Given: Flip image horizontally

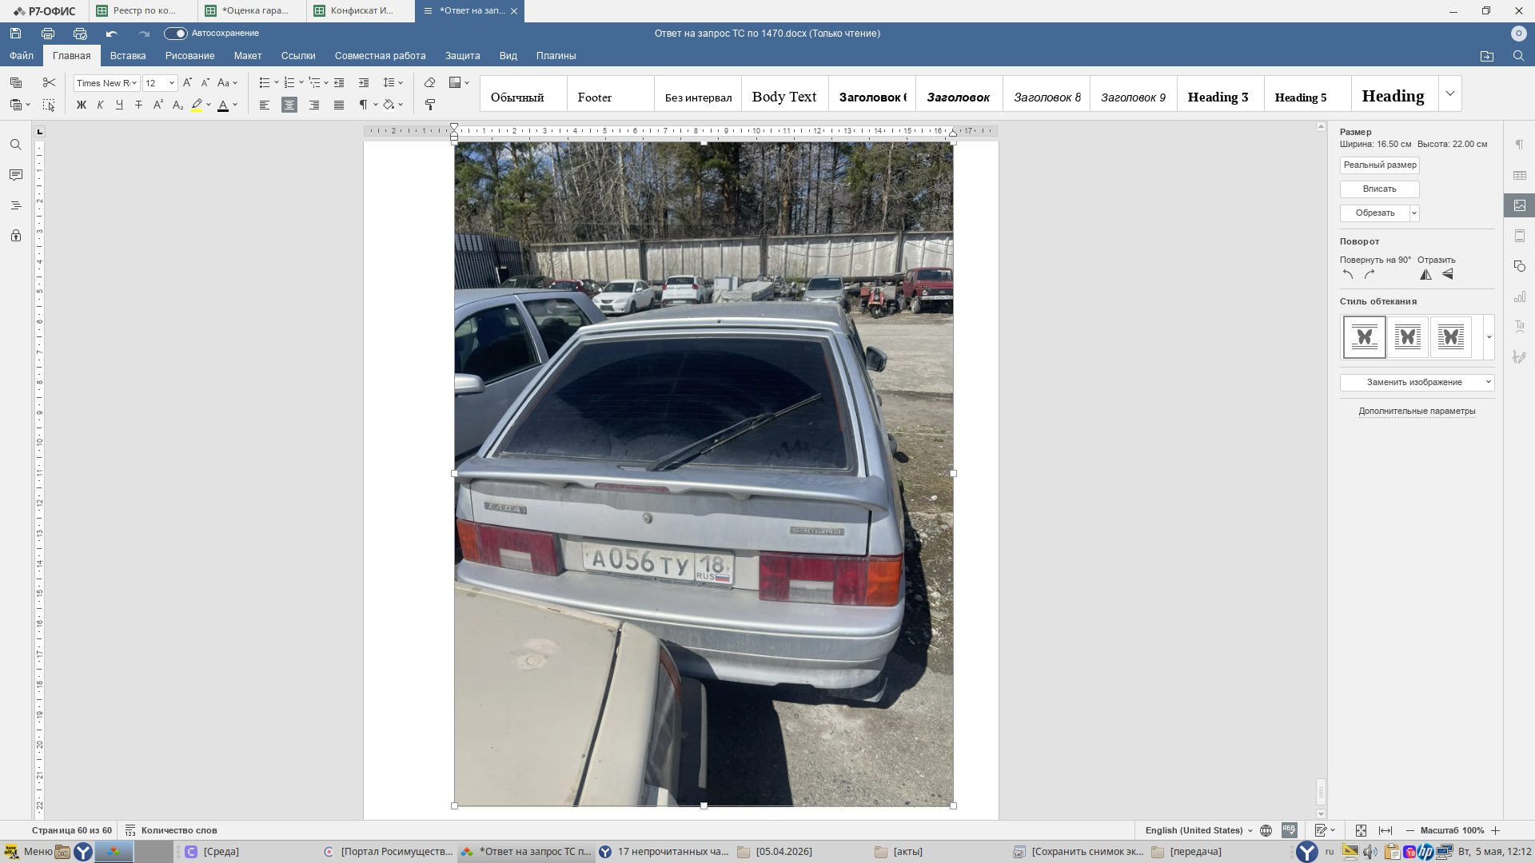Looking at the screenshot, I should pyautogui.click(x=1425, y=274).
